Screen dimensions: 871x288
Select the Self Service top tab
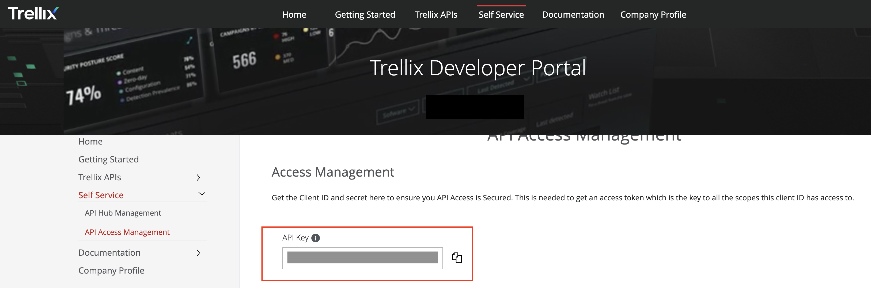point(501,14)
